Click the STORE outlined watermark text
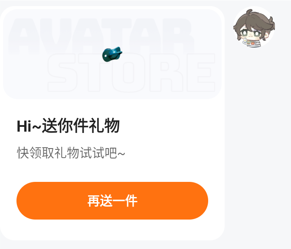Viewport: 291px width, 249px height. pos(131,73)
